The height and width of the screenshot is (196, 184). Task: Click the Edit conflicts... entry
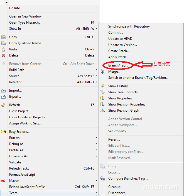119,146
